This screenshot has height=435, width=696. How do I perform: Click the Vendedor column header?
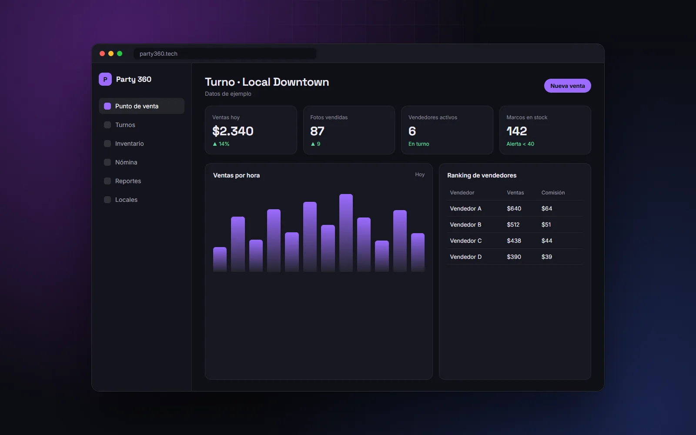click(462, 192)
